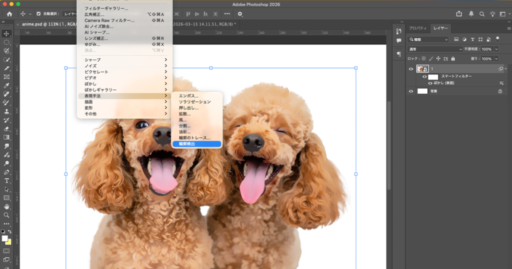This screenshot has width=512, height=269.
Task: Expand the 種類 layer filter dropdown
Action: click(428, 39)
